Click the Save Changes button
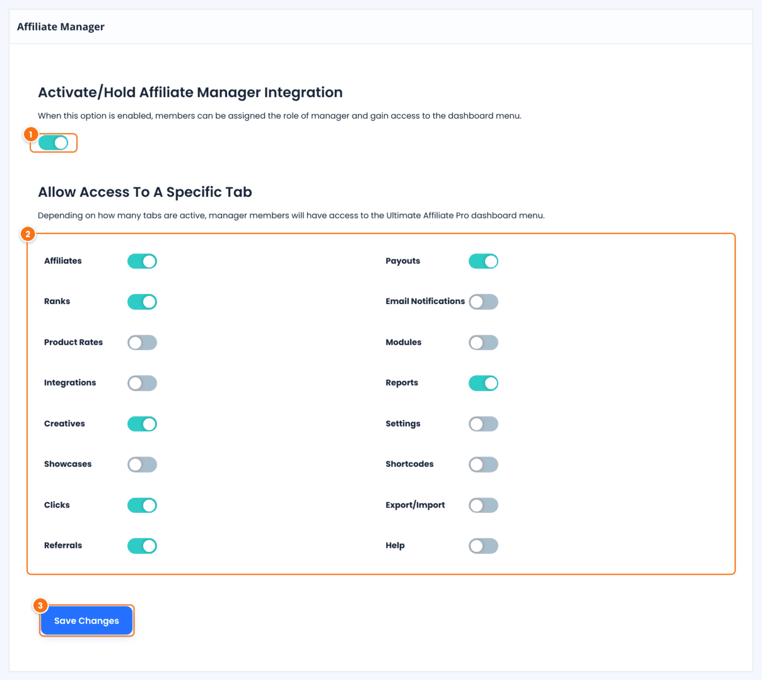The height and width of the screenshot is (680, 762). point(86,621)
